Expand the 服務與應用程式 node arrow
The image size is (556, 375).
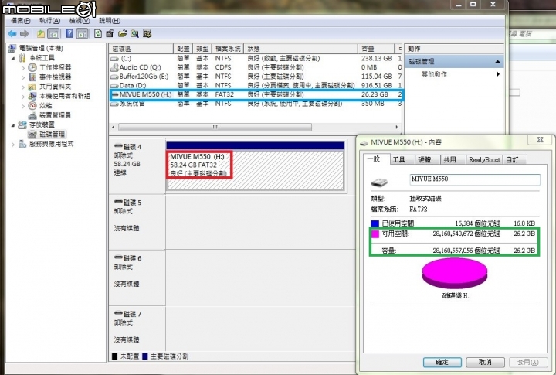point(13,144)
